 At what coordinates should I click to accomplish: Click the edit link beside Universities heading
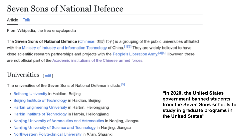pos(48,76)
